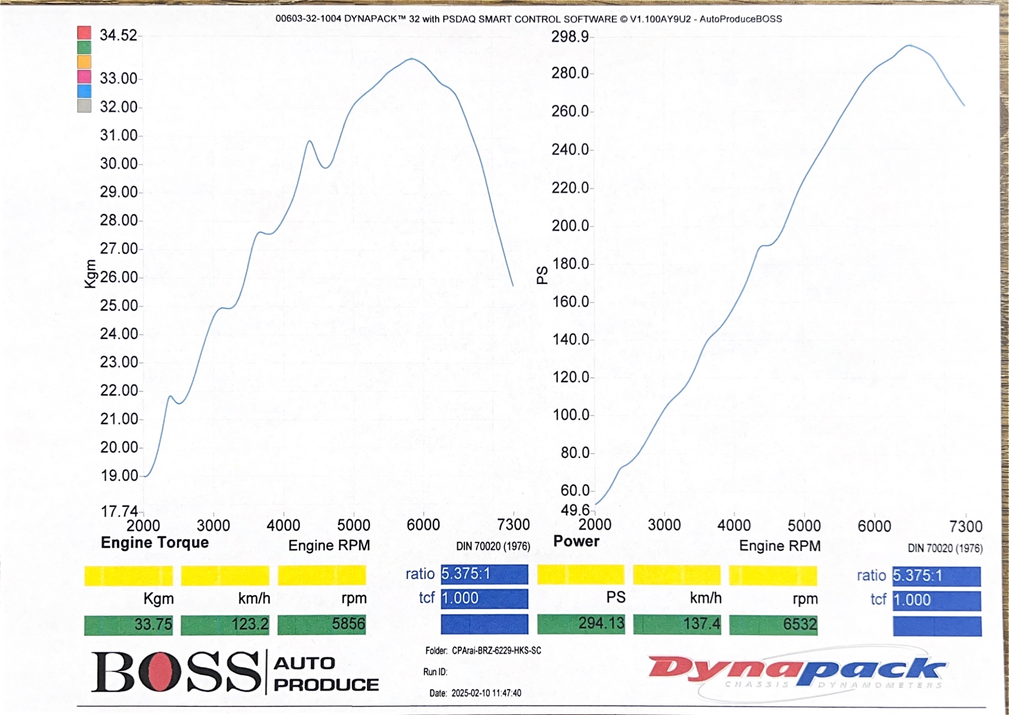
Task: Click the green run color swatch
Action: pyautogui.click(x=84, y=47)
